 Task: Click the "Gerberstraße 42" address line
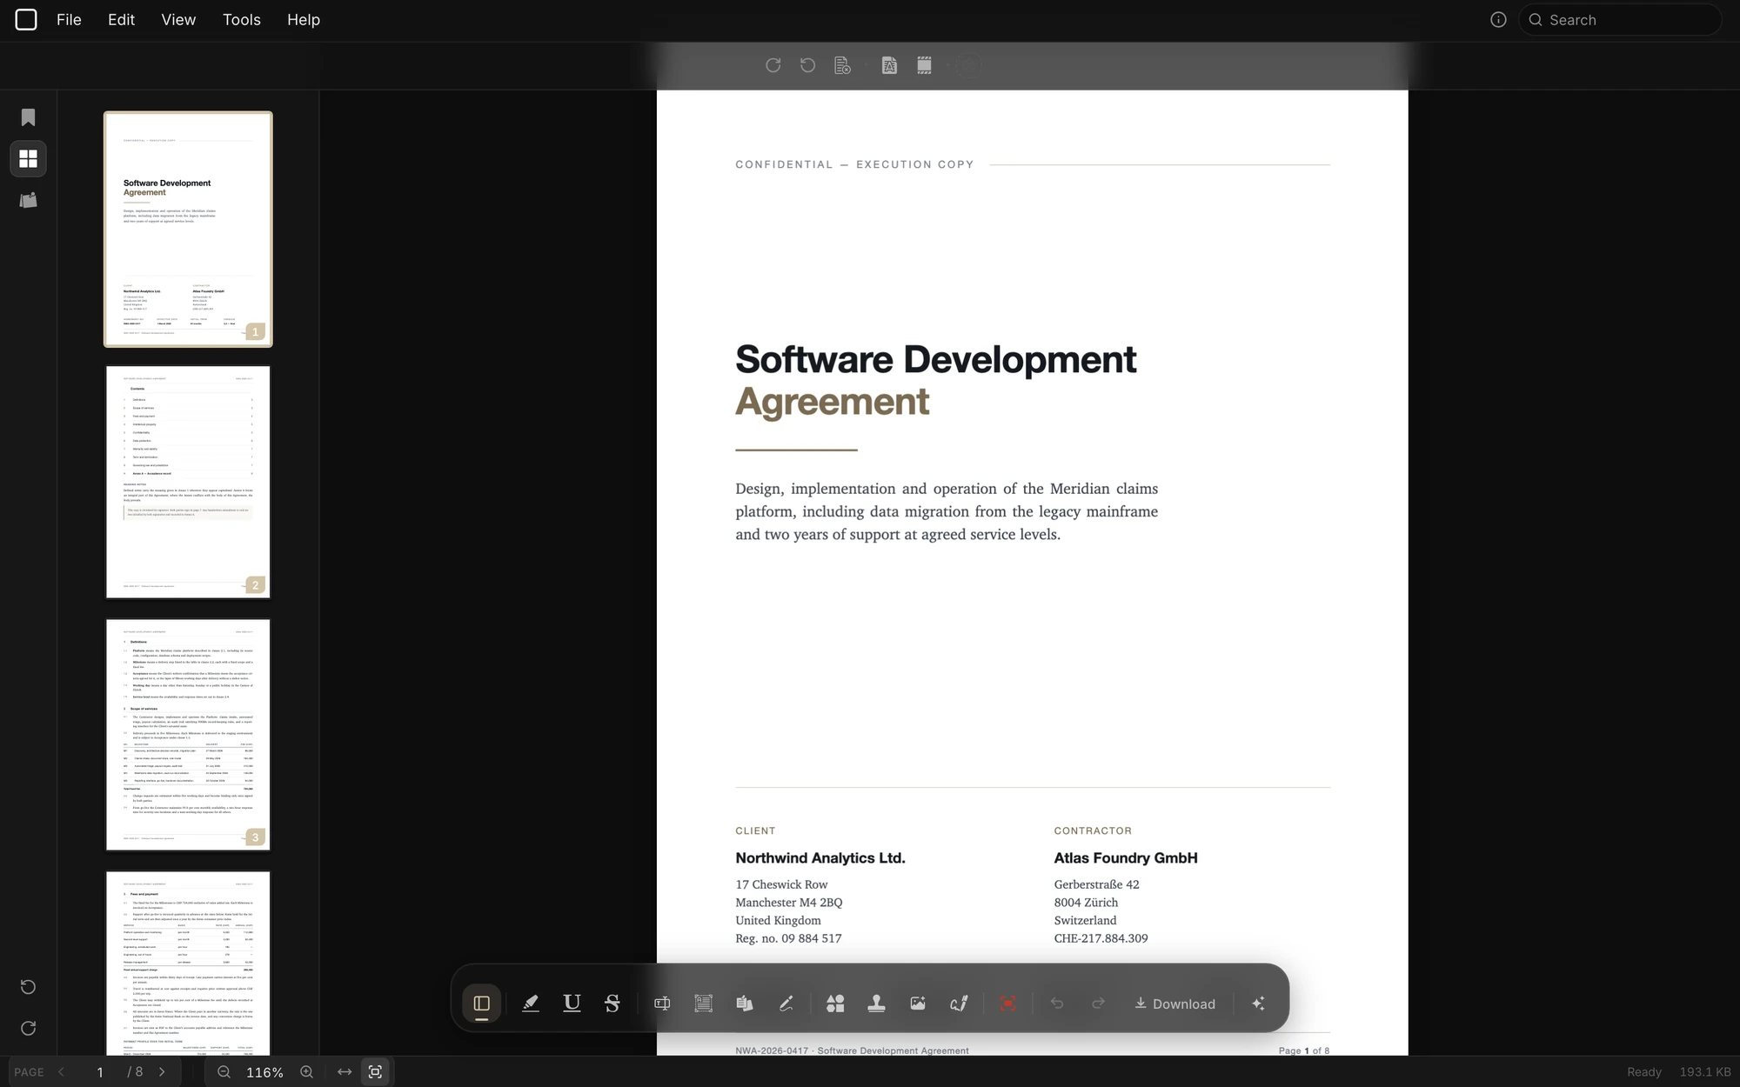(x=1096, y=884)
